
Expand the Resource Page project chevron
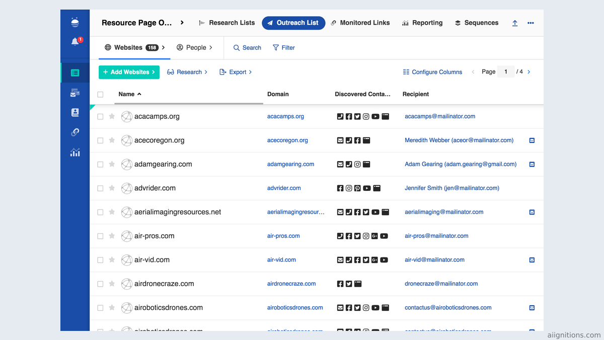click(182, 23)
